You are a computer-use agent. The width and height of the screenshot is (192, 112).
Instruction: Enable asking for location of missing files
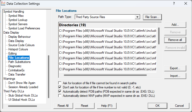(x=60, y=83)
